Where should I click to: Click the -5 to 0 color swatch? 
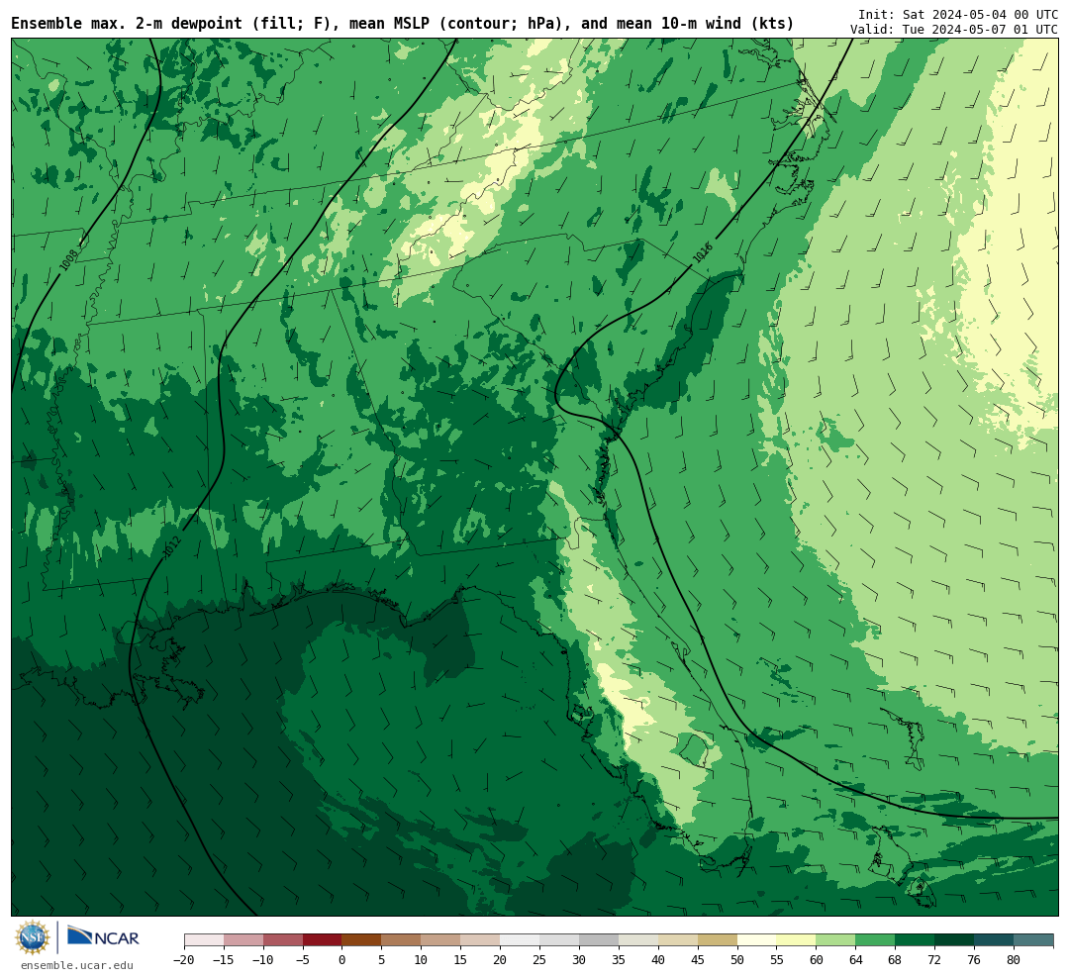(x=323, y=940)
